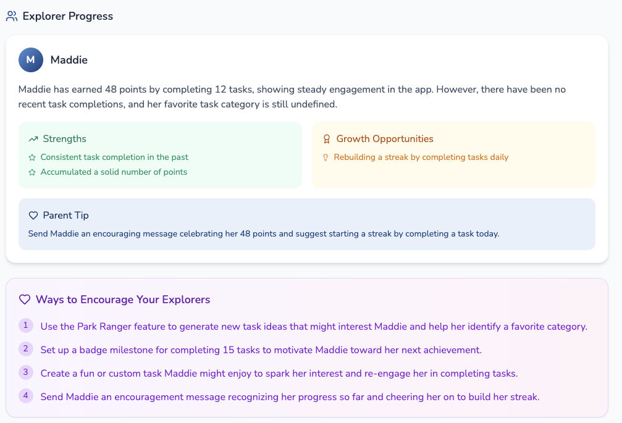
Task: Select numbered circle 4 for encouragement message
Action: click(x=26, y=396)
